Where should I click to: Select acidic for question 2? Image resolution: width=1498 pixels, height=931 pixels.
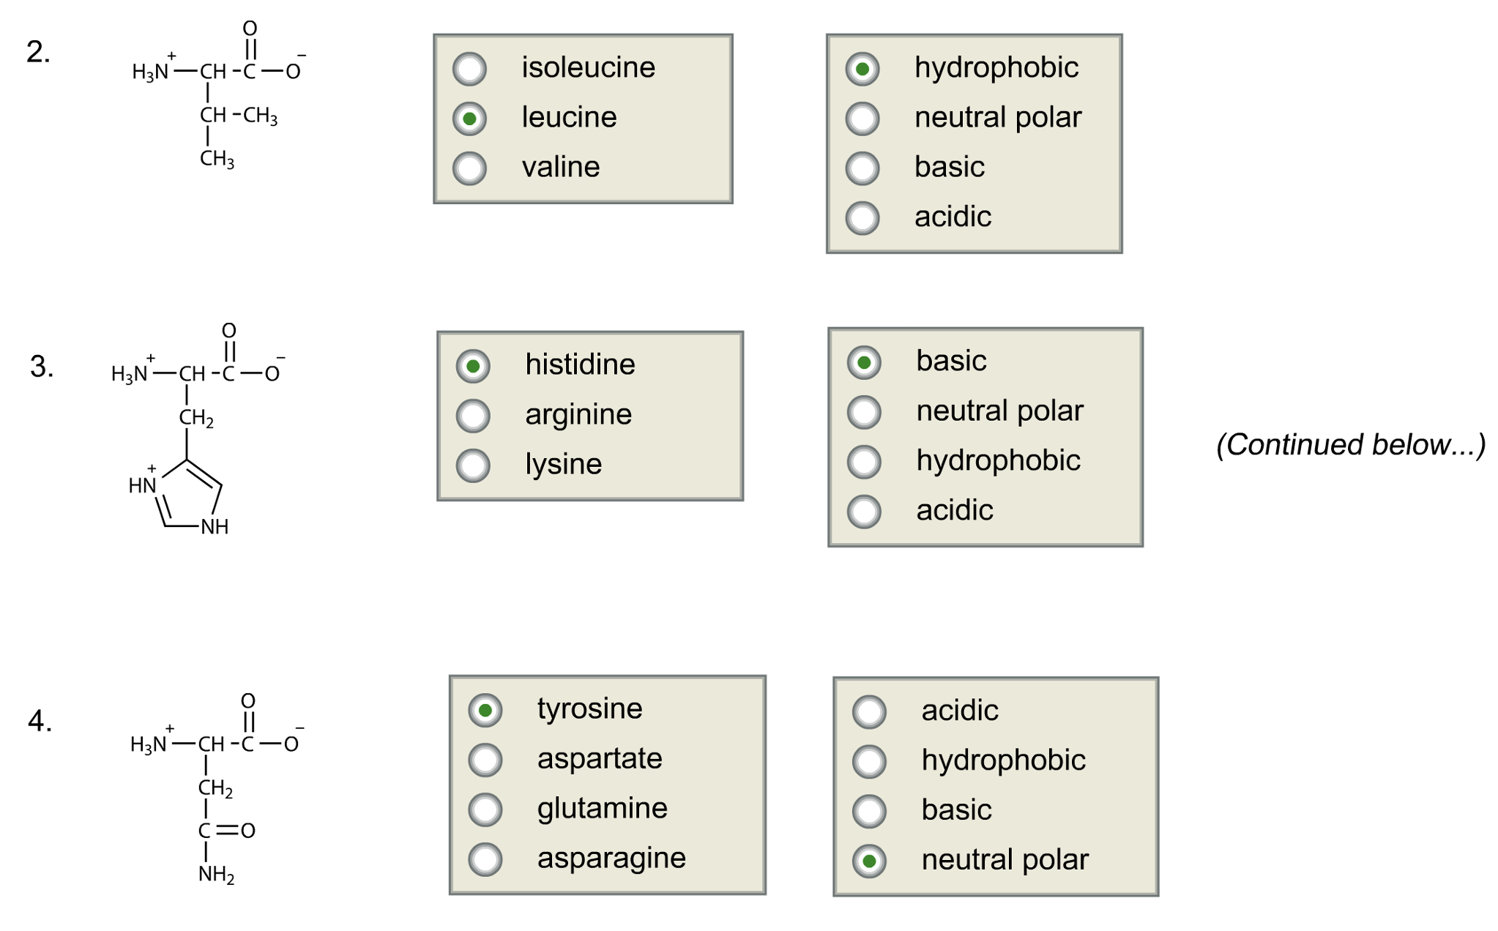pos(862,217)
